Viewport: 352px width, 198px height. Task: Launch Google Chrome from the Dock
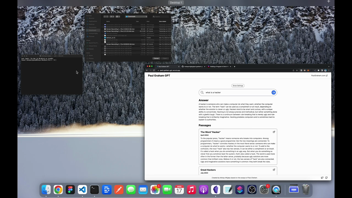click(58, 189)
